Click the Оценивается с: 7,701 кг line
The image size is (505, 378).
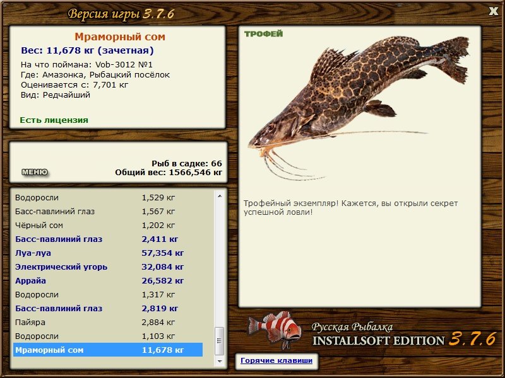74,85
